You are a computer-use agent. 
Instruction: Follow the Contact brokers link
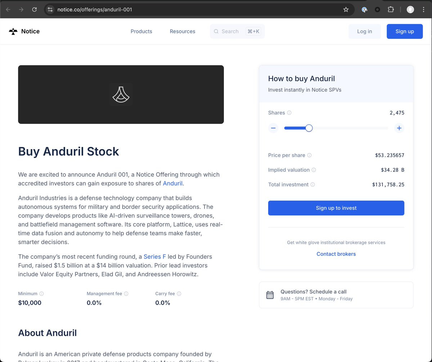[x=336, y=254]
